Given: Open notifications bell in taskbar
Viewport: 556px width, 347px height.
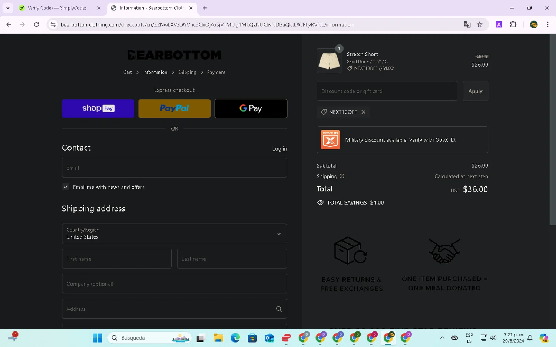Looking at the screenshot, I should (x=530, y=338).
